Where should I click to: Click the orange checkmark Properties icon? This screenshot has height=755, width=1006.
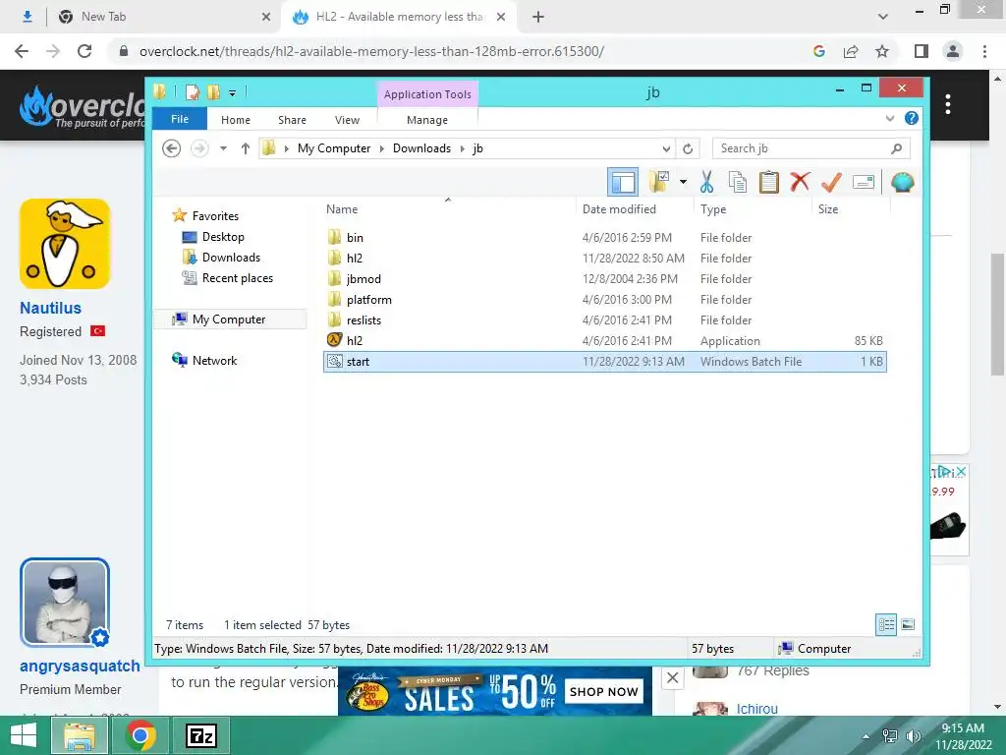tap(831, 182)
